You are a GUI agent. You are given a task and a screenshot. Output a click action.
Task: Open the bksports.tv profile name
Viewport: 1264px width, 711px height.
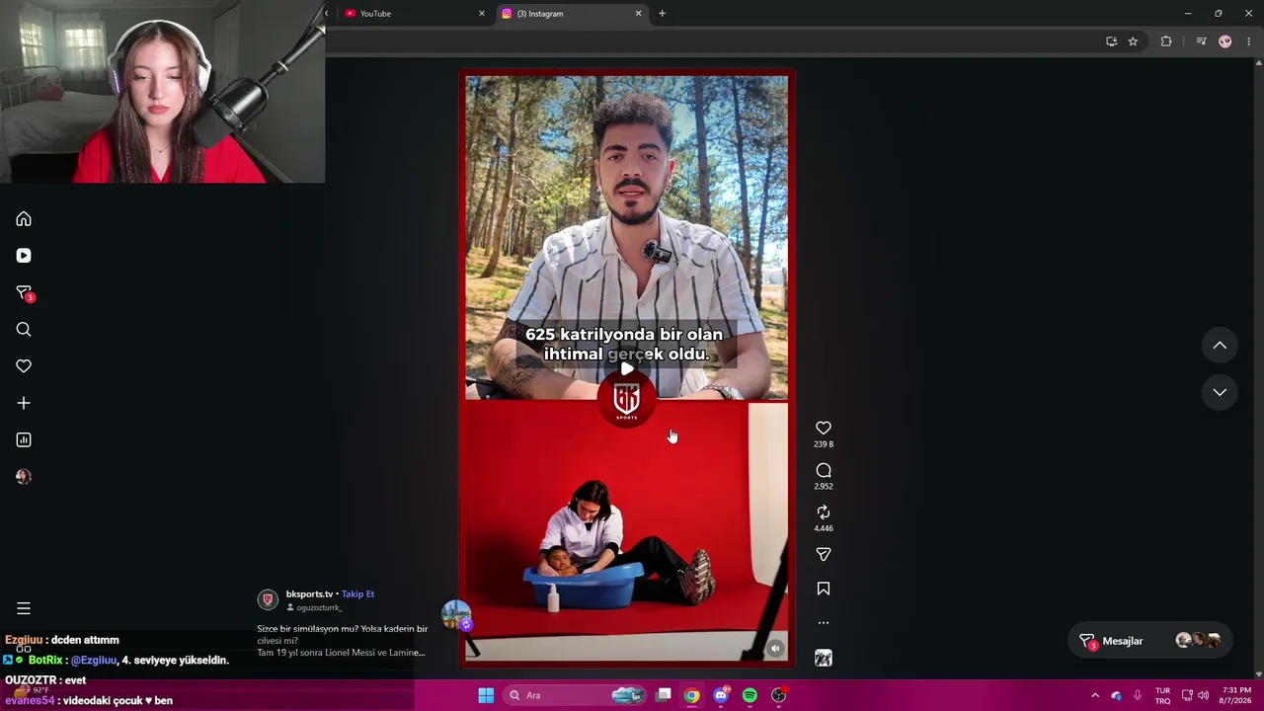click(x=309, y=594)
